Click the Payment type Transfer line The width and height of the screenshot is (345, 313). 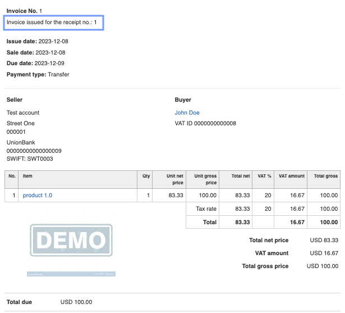tap(38, 74)
